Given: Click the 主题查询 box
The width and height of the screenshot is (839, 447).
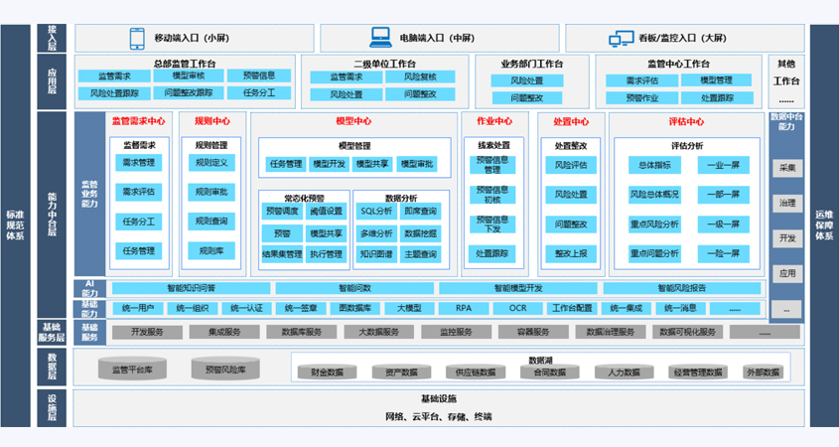Looking at the screenshot, I should click(421, 254).
